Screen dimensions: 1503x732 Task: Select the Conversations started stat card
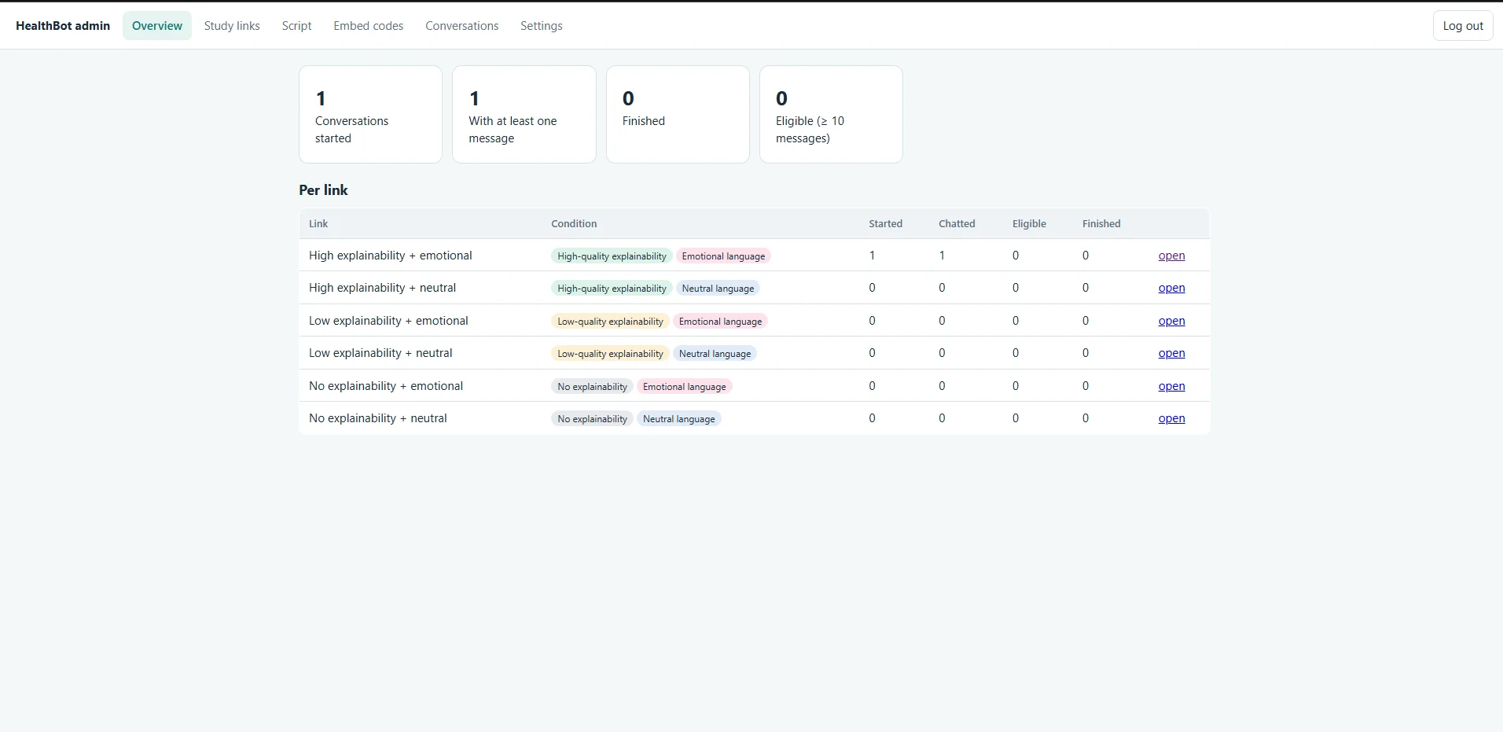coord(370,115)
